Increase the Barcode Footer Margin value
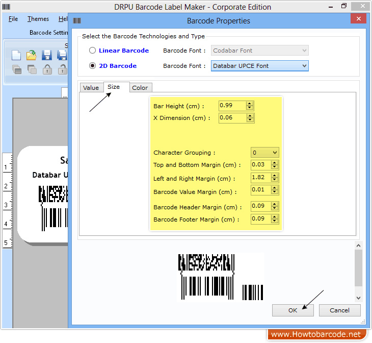The width and height of the screenshot is (372, 343). click(275, 217)
